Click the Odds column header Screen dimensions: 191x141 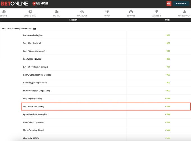pos(167,20)
